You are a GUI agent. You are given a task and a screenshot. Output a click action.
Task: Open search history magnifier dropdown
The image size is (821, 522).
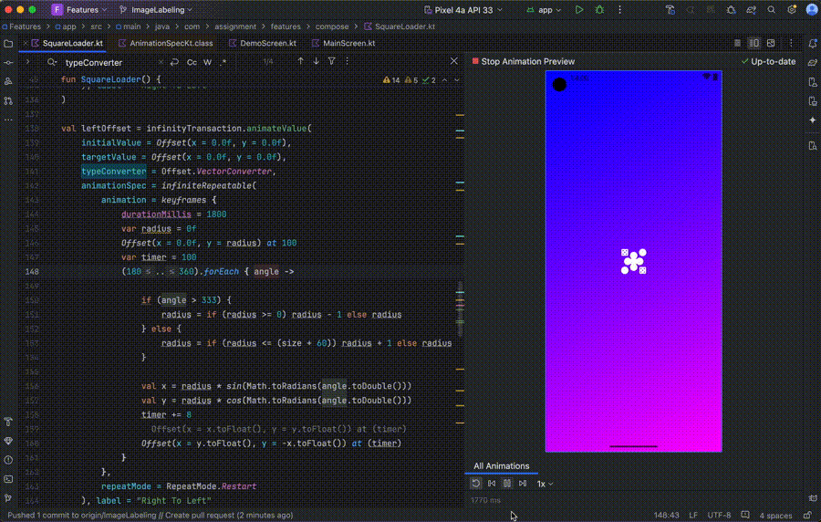pos(52,62)
